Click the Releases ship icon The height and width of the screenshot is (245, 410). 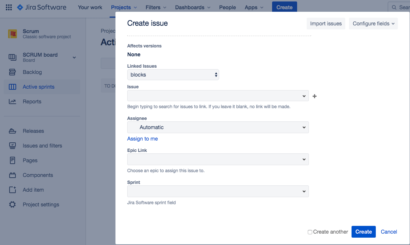point(13,131)
